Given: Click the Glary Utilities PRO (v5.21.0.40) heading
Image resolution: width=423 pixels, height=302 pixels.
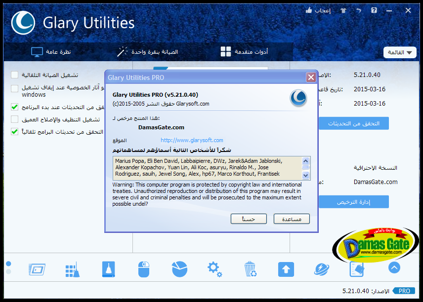Looking at the screenshot, I should [155, 95].
